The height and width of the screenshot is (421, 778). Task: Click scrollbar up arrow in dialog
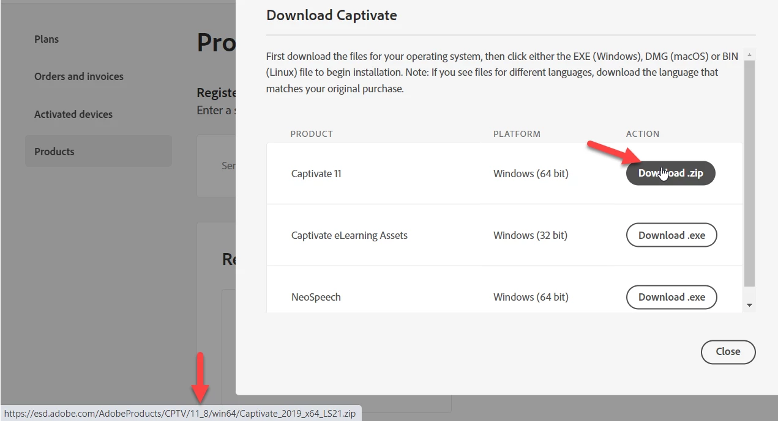click(750, 55)
